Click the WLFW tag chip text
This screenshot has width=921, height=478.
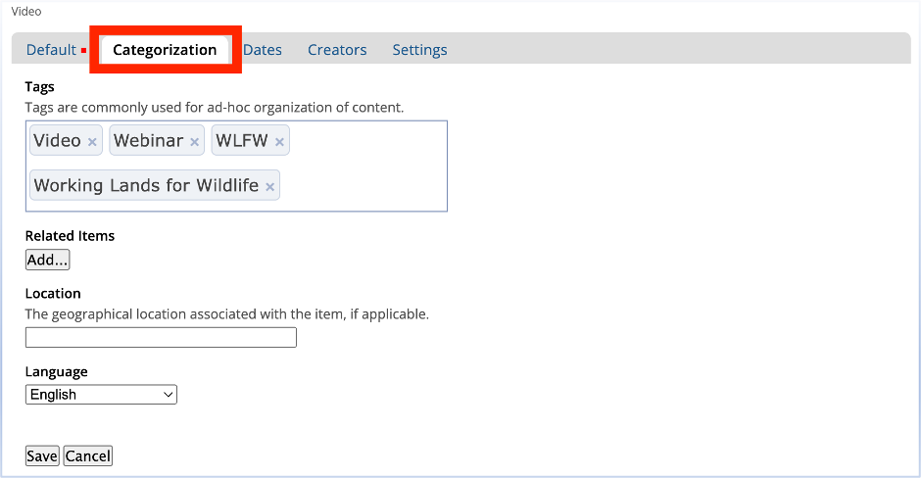click(x=241, y=141)
